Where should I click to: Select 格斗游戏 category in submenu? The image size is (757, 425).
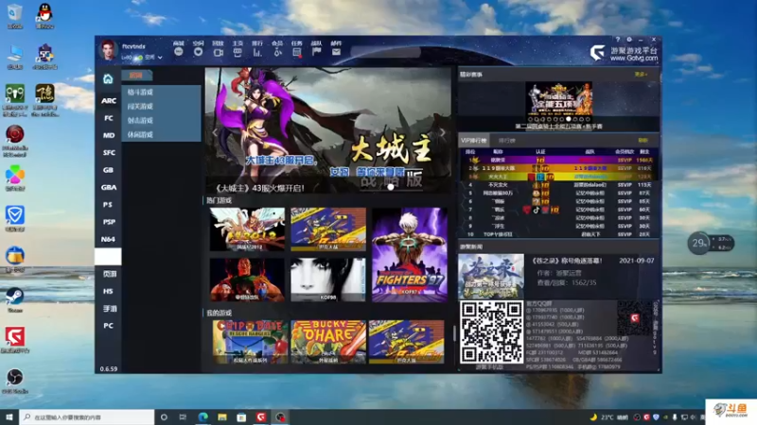coord(161,92)
